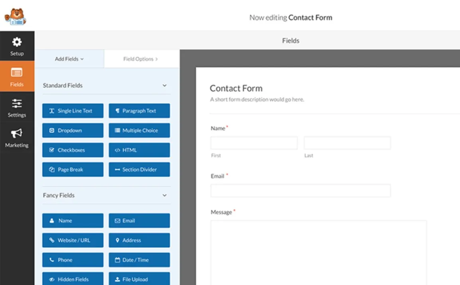This screenshot has height=285, width=460.
Task: Add an HTML field
Action: [139, 150]
